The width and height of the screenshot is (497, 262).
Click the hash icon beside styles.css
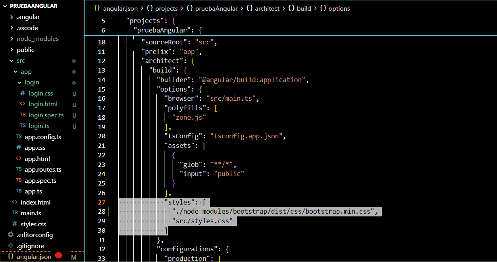(x=15, y=224)
